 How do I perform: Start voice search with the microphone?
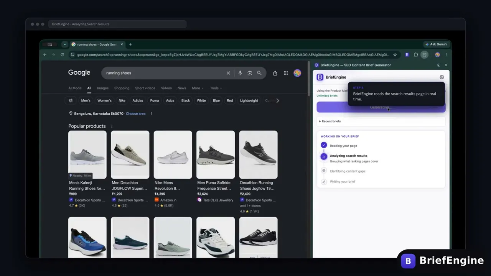(240, 73)
